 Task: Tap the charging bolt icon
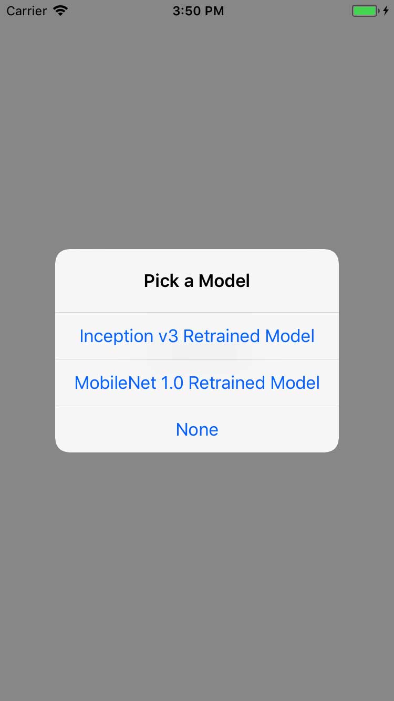tap(385, 11)
